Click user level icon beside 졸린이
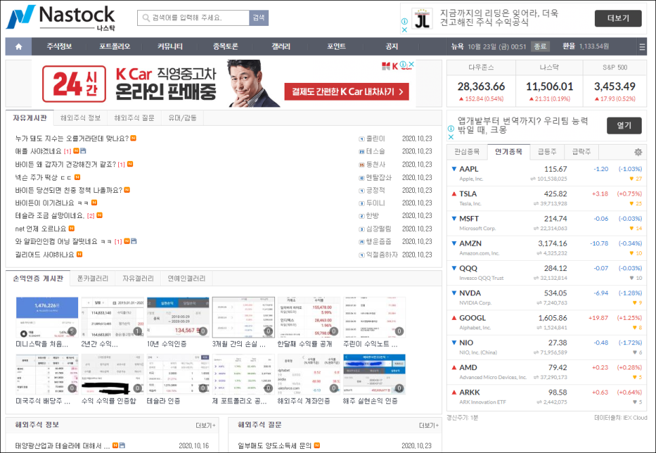 (361, 139)
